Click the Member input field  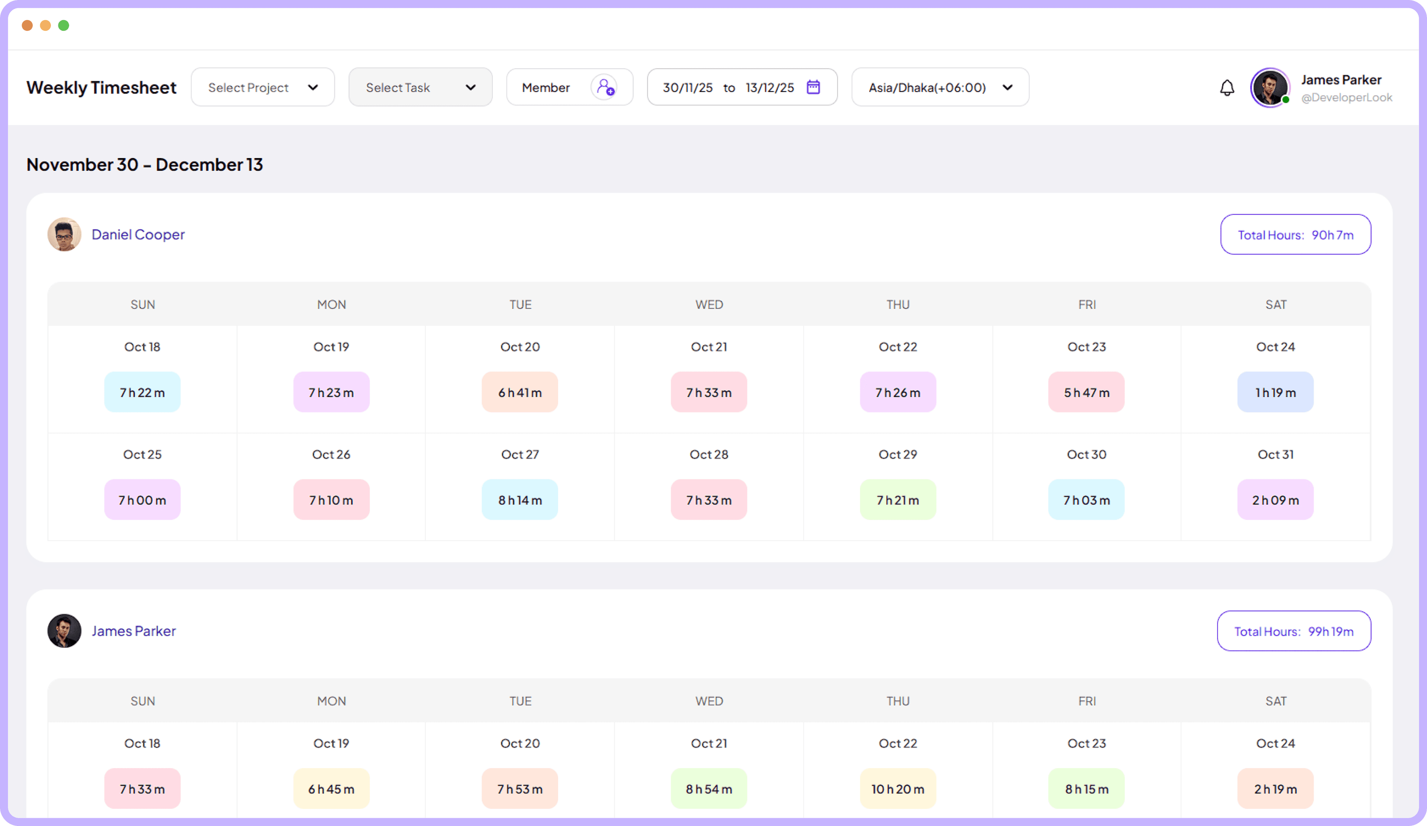tap(546, 87)
